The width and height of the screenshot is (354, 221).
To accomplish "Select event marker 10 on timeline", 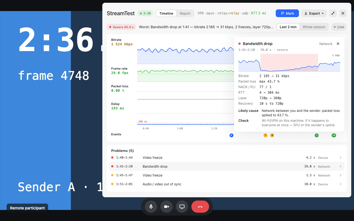I will (334, 135).
